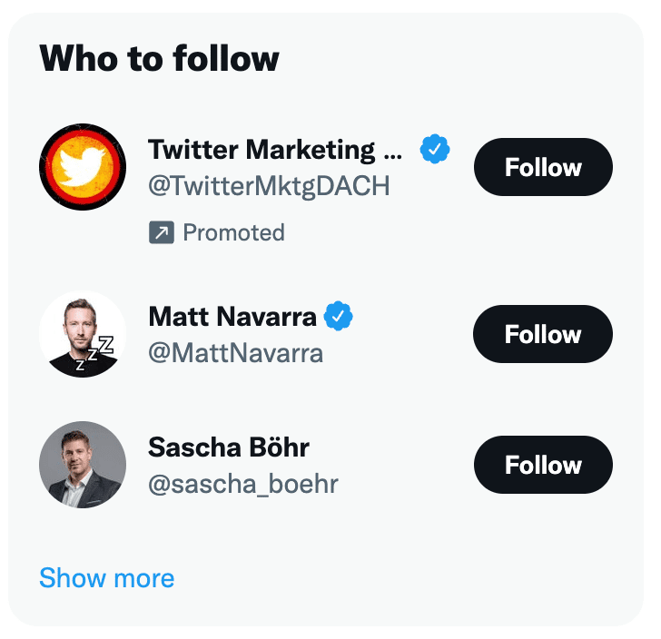Click the @sascha_boehr handle
The width and height of the screenshot is (661, 639).
click(x=243, y=484)
